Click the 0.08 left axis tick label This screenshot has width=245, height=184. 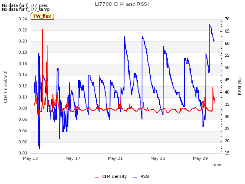(23, 108)
